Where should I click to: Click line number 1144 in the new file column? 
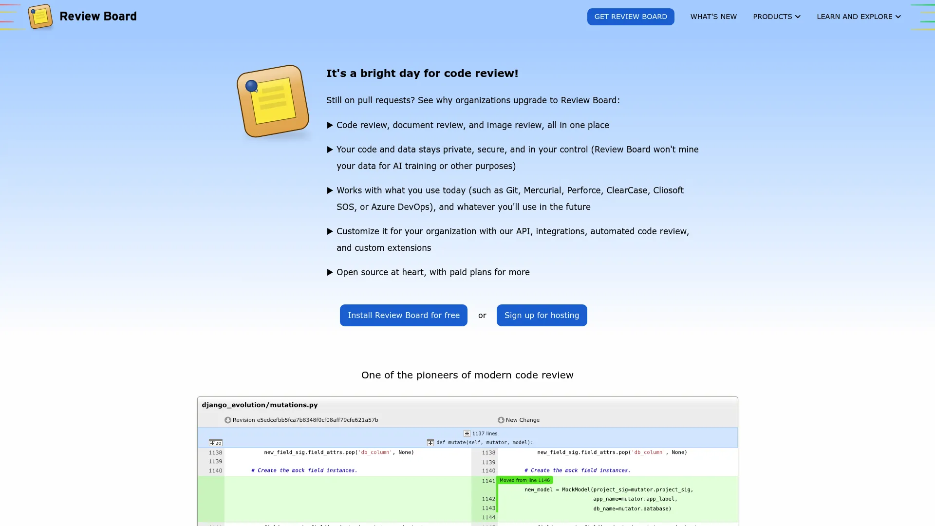coord(488,518)
